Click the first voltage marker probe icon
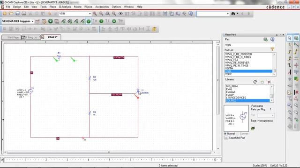Image resolution: width=300 pixels, height=168 pixels. pyautogui.click(x=63, y=21)
